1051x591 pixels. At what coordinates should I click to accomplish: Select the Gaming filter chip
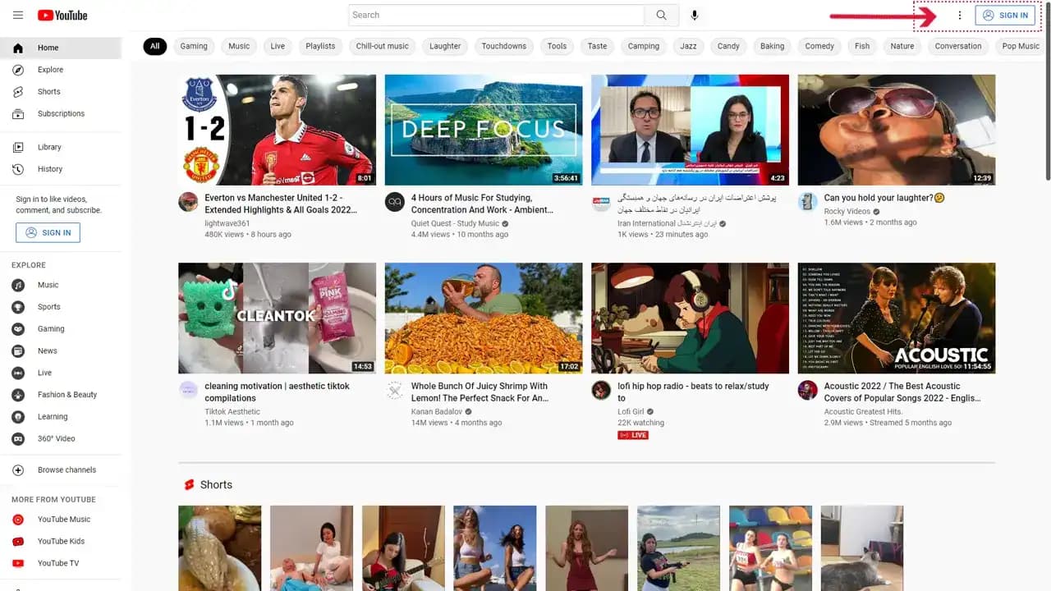tap(194, 46)
